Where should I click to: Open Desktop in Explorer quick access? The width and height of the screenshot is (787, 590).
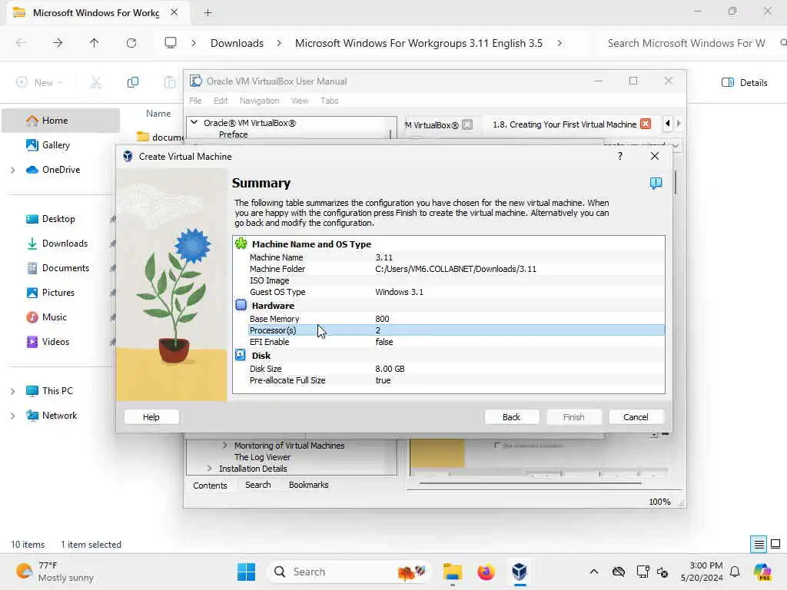tap(58, 219)
